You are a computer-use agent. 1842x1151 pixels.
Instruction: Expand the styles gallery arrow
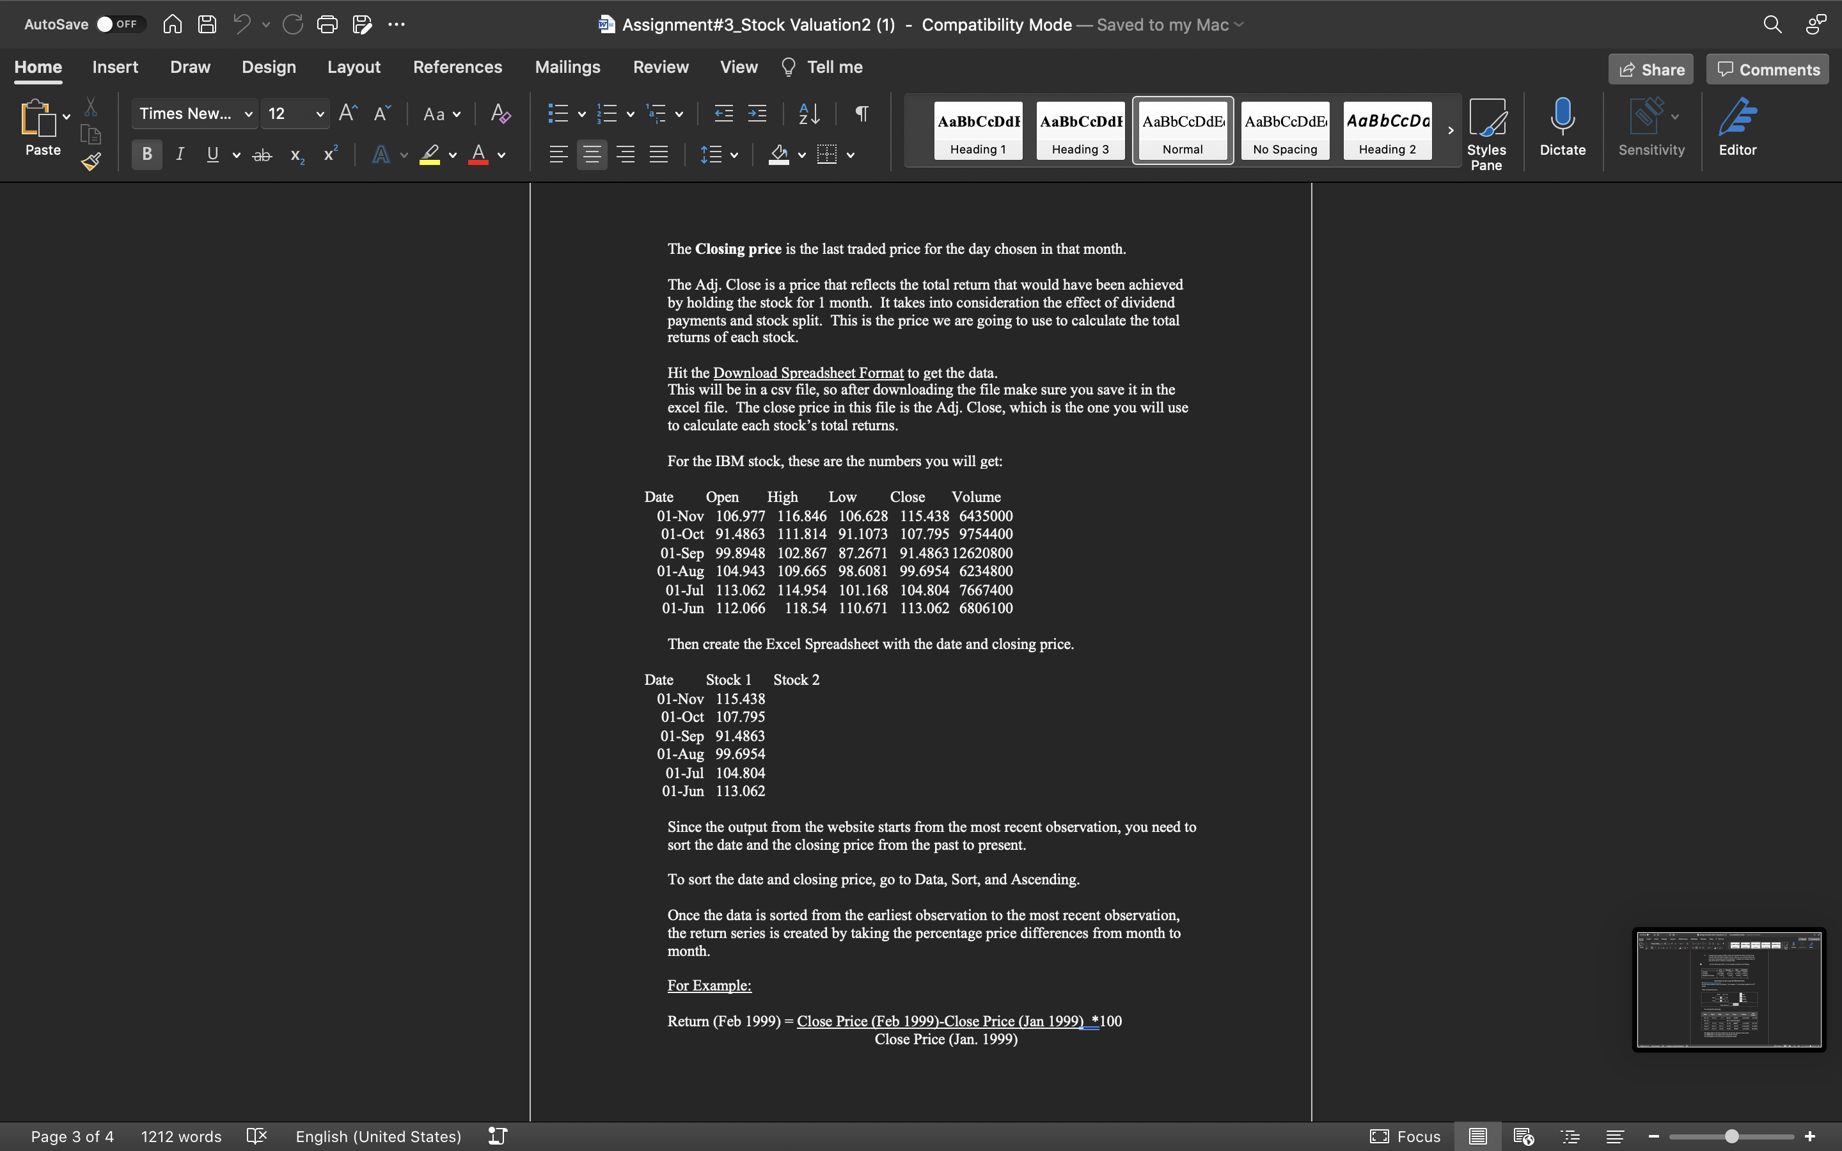1450,130
